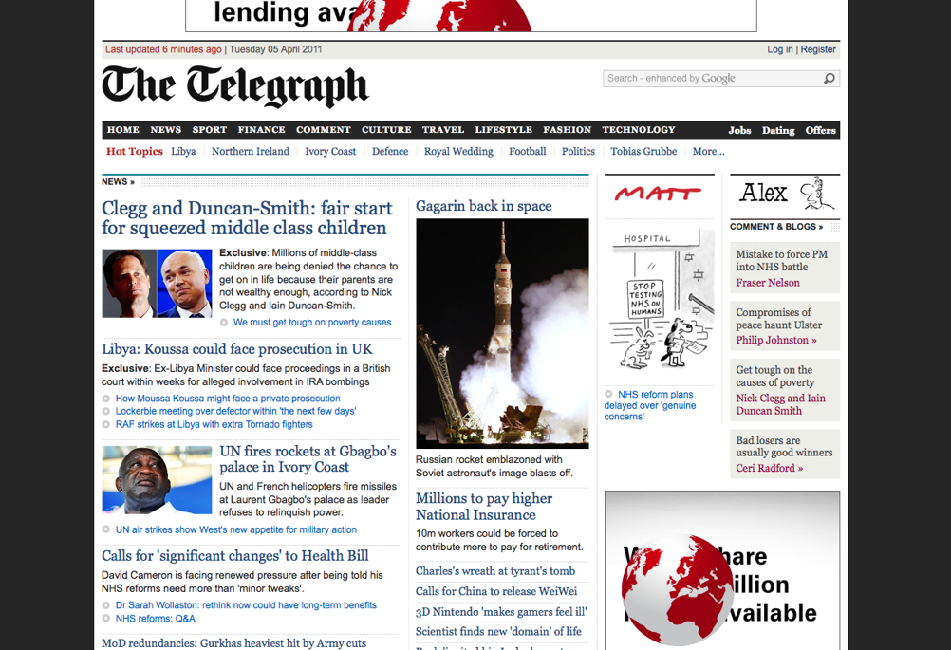Click Offers in the nav bar
The width and height of the screenshot is (951, 650).
pyautogui.click(x=820, y=130)
